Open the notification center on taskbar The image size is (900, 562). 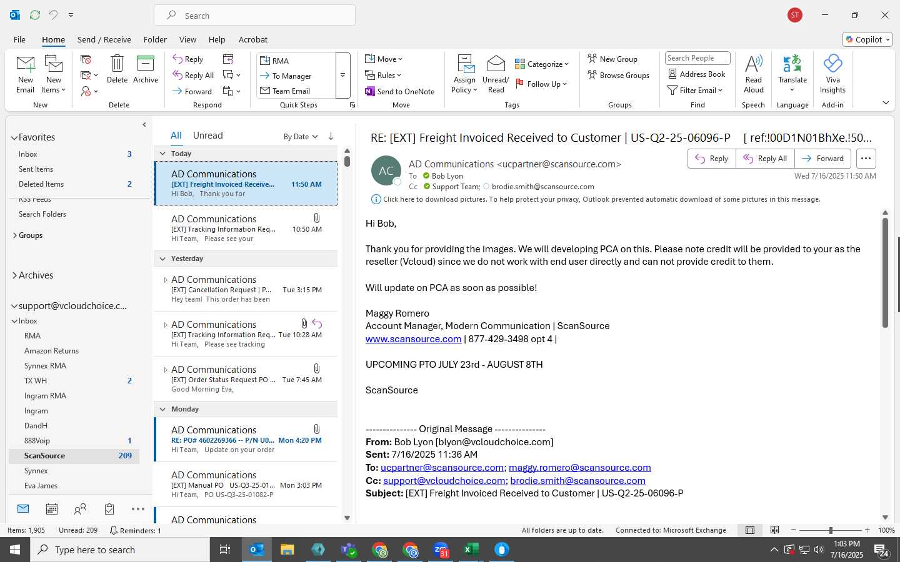pyautogui.click(x=882, y=550)
